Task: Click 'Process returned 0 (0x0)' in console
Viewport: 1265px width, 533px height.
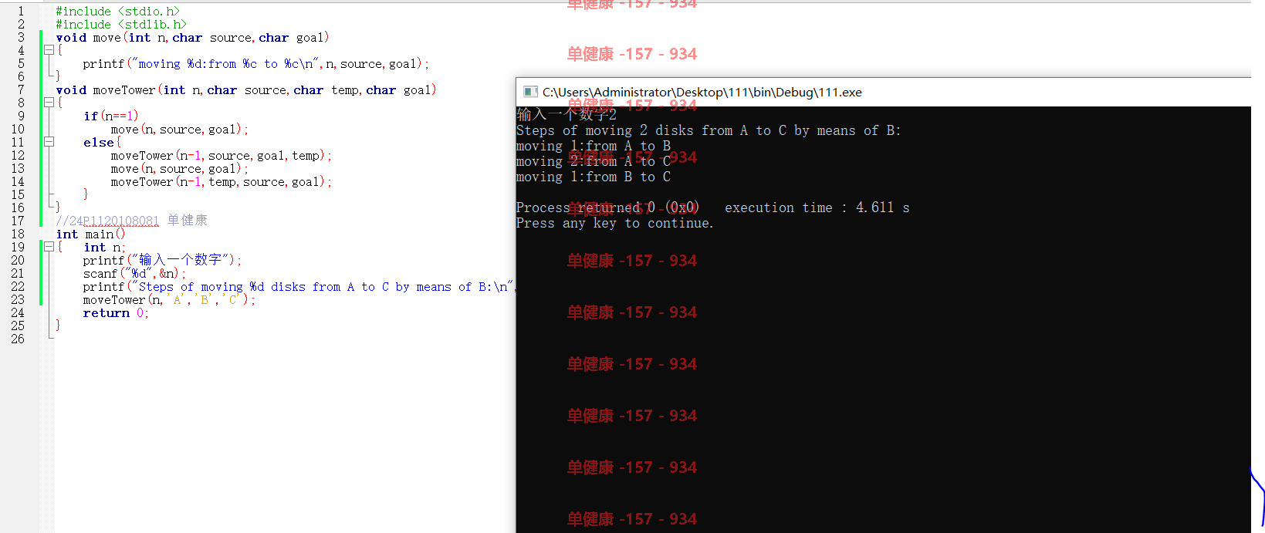Action: (607, 208)
